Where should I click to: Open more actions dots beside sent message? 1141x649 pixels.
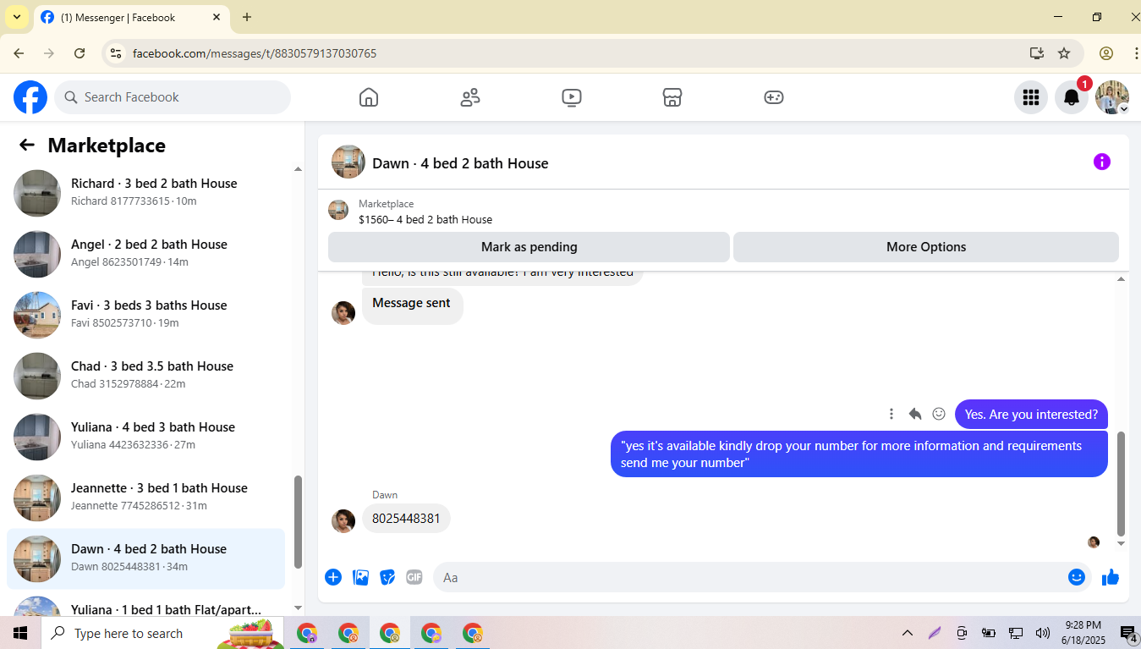(891, 414)
